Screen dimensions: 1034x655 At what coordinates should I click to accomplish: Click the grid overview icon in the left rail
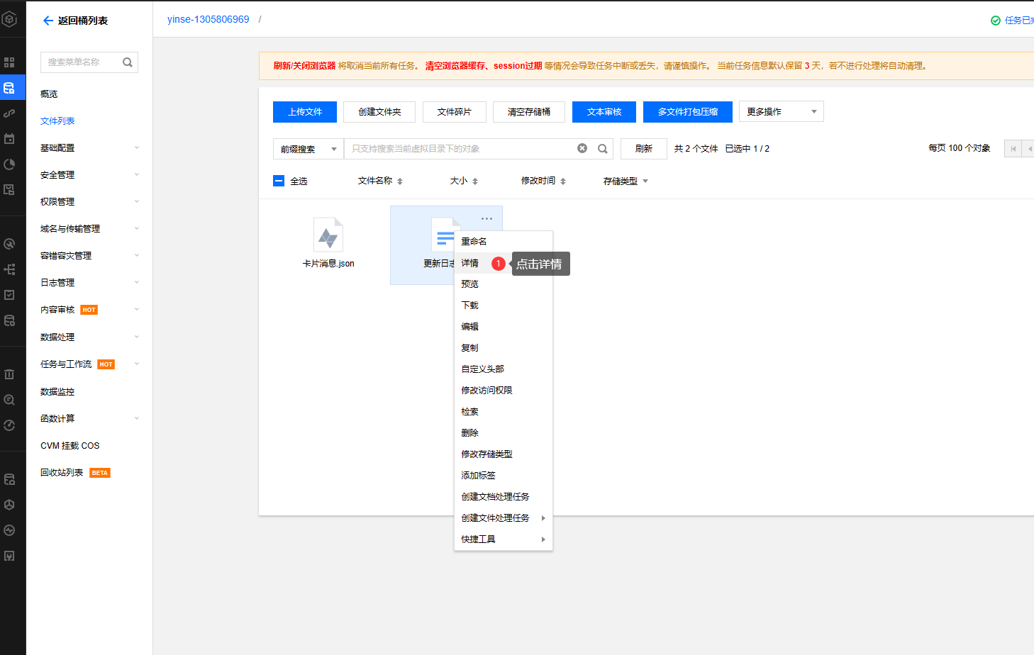(9, 62)
